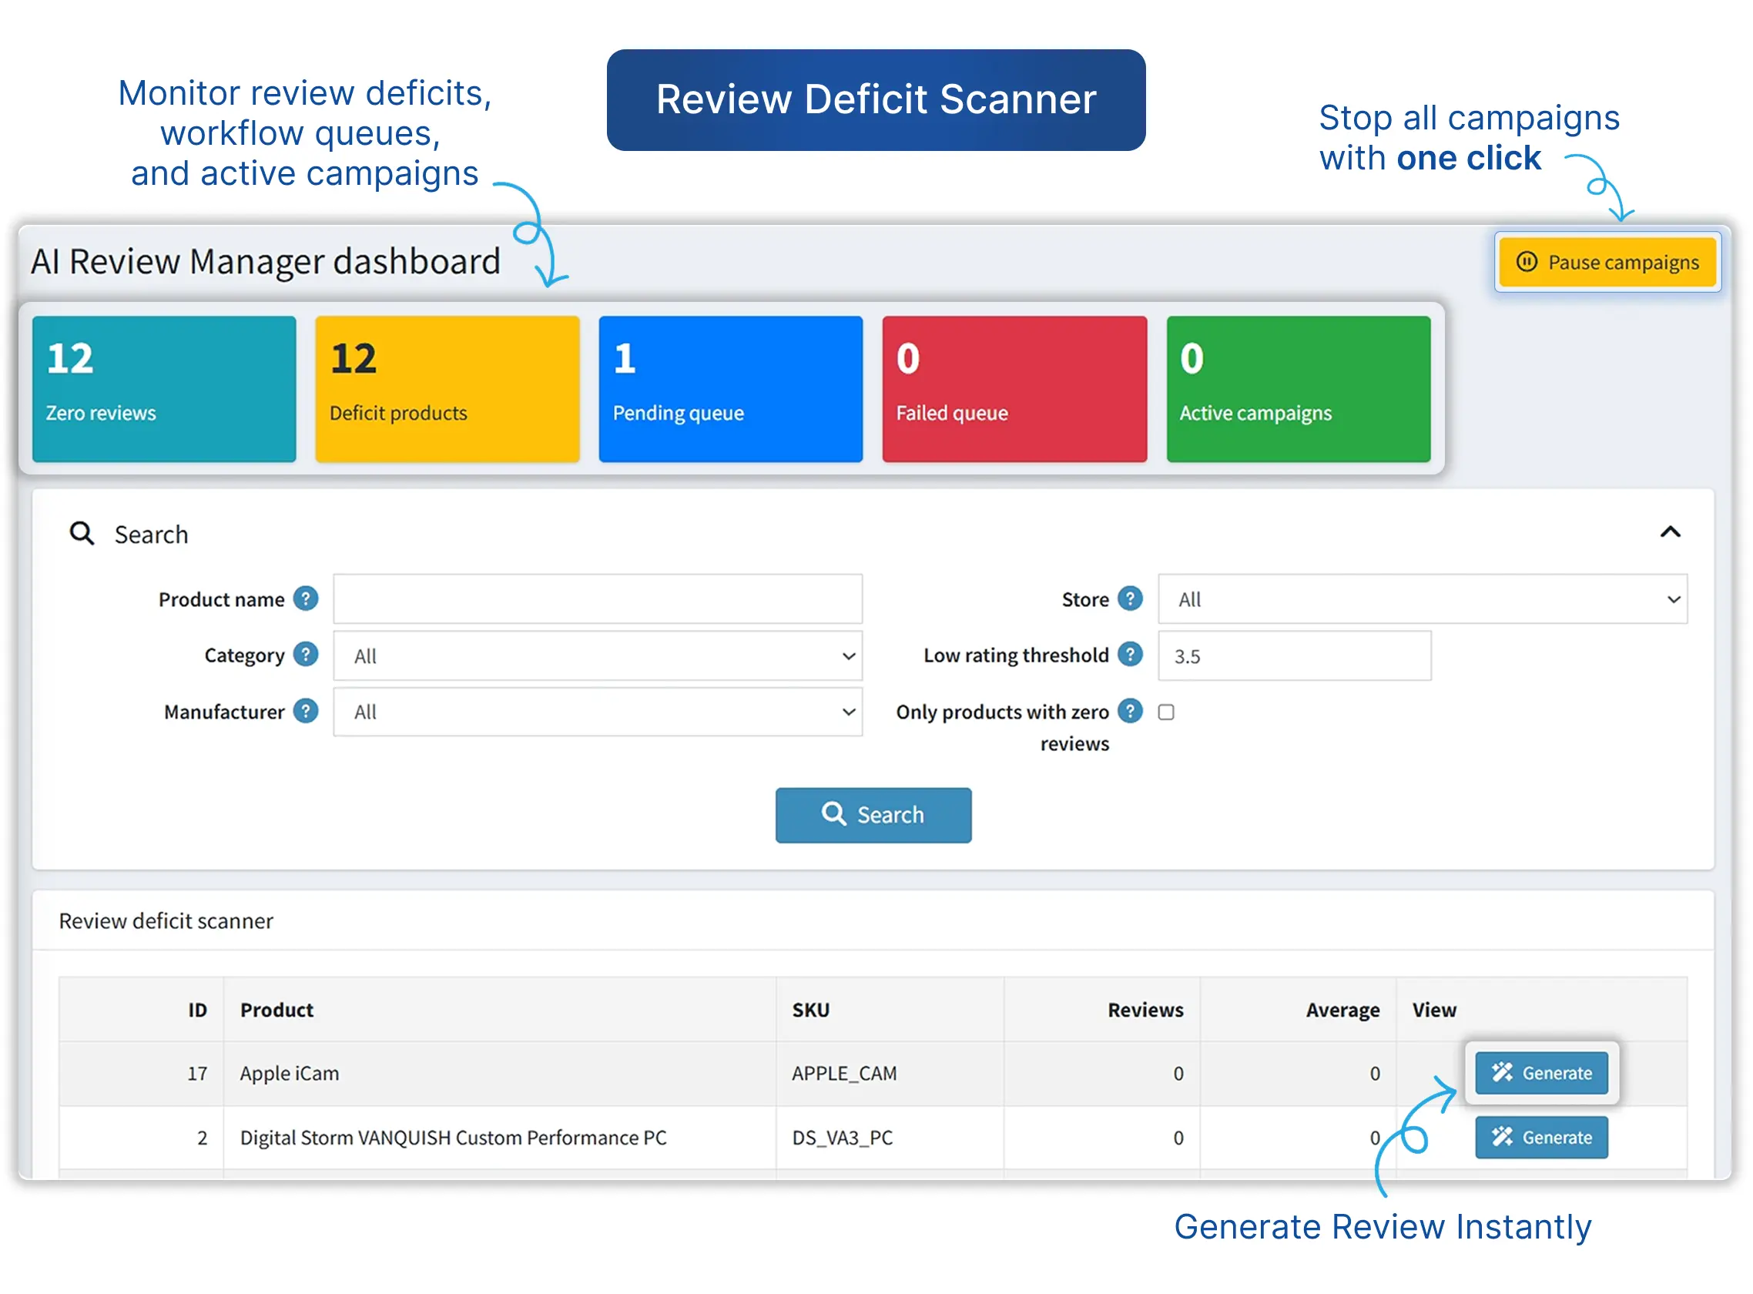This screenshot has height=1294, width=1753.
Task: Focus the Product name input field
Action: [598, 599]
